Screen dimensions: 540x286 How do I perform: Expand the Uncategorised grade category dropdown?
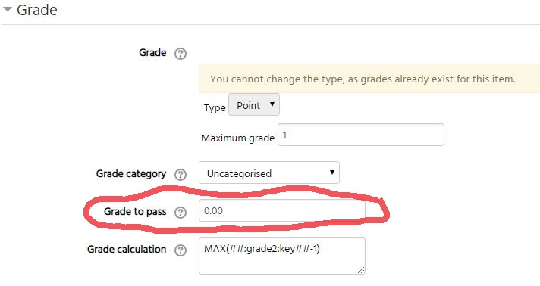[x=269, y=173]
